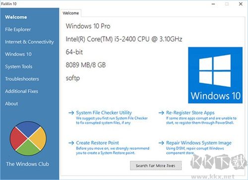Close the FixWin 10 window
The height and width of the screenshot is (180, 248).
(241, 4)
